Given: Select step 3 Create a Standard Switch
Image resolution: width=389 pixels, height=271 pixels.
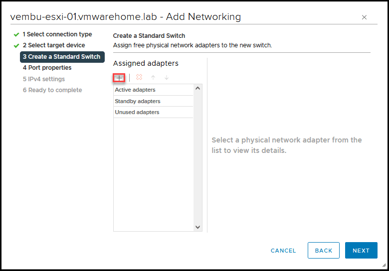Looking at the screenshot, I should pos(62,57).
